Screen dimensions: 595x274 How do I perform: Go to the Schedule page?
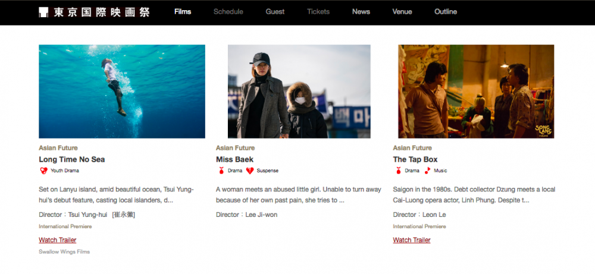[x=228, y=12]
